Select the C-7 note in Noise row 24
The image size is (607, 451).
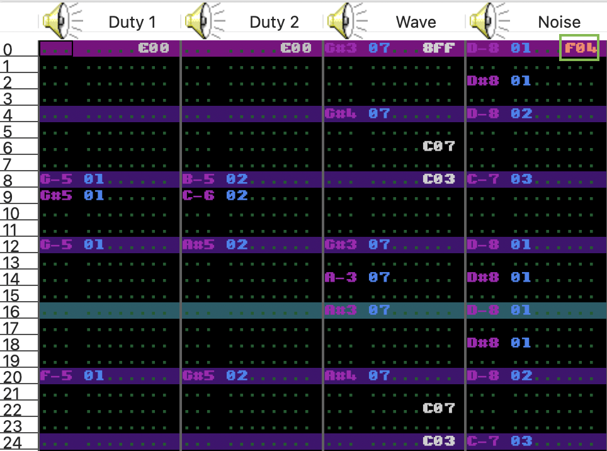point(483,441)
